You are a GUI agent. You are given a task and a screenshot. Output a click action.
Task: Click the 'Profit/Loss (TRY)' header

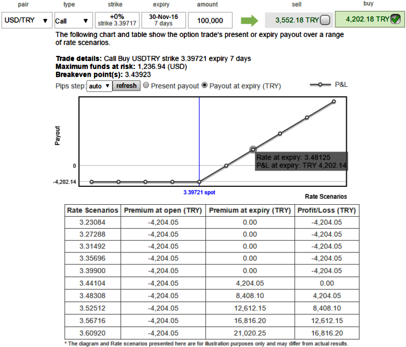[x=327, y=210]
